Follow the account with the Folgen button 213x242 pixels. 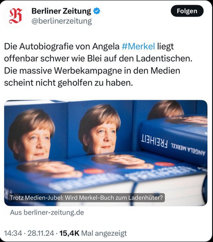pyautogui.click(x=187, y=11)
